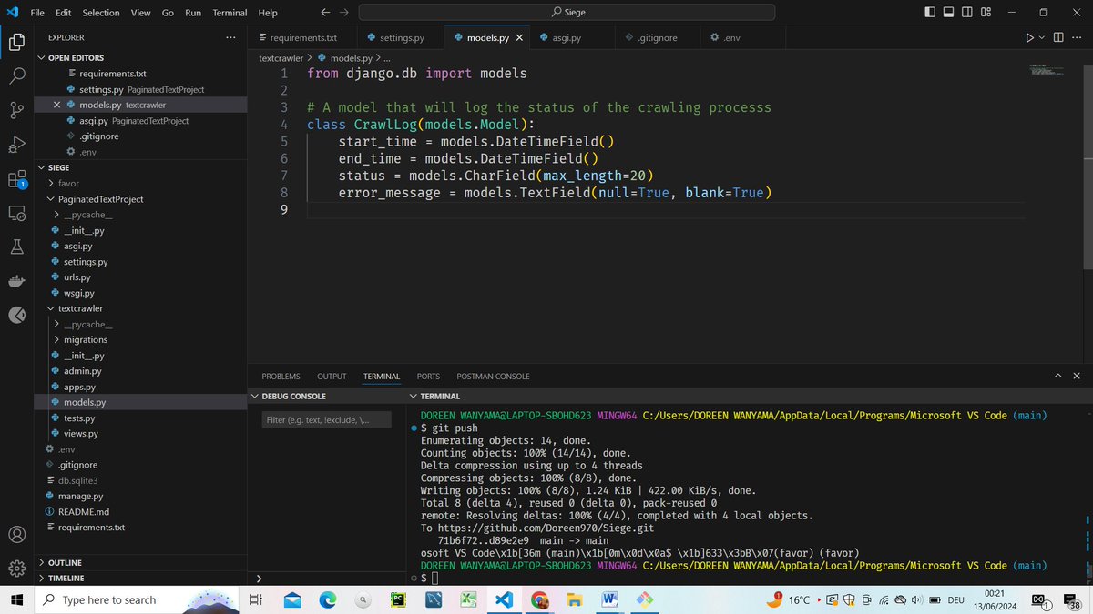Open the Search view in the Activity Bar
Viewport: 1093px width, 614px height.
16,75
